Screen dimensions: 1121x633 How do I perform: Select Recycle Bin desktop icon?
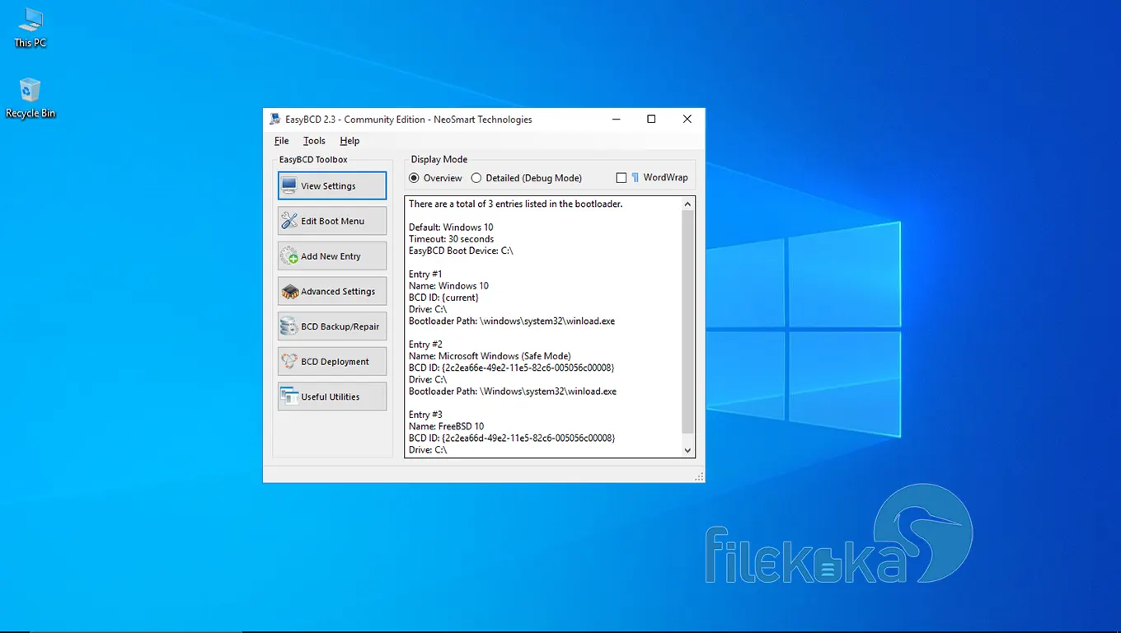point(30,98)
